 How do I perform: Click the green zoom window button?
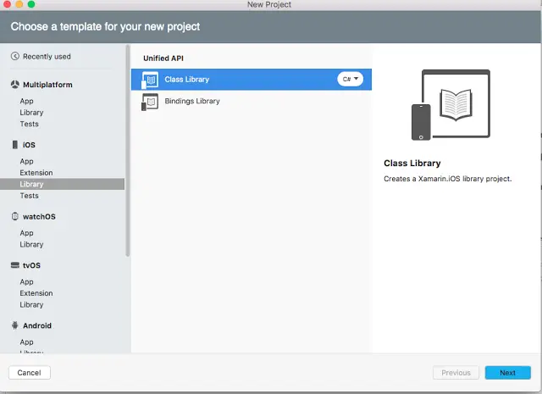click(31, 4)
